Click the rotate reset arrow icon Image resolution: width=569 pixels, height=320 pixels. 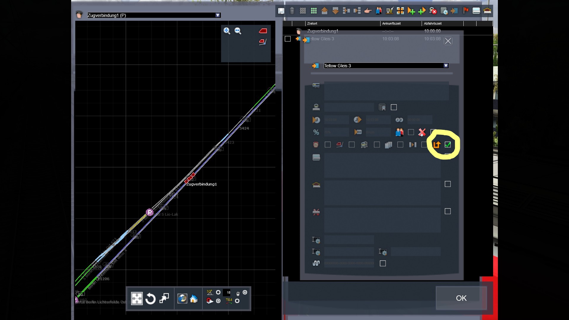tap(151, 299)
